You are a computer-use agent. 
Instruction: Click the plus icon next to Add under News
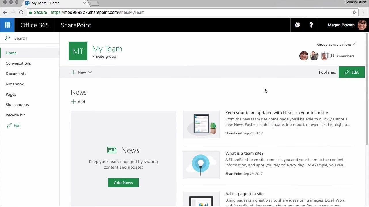tap(73, 102)
